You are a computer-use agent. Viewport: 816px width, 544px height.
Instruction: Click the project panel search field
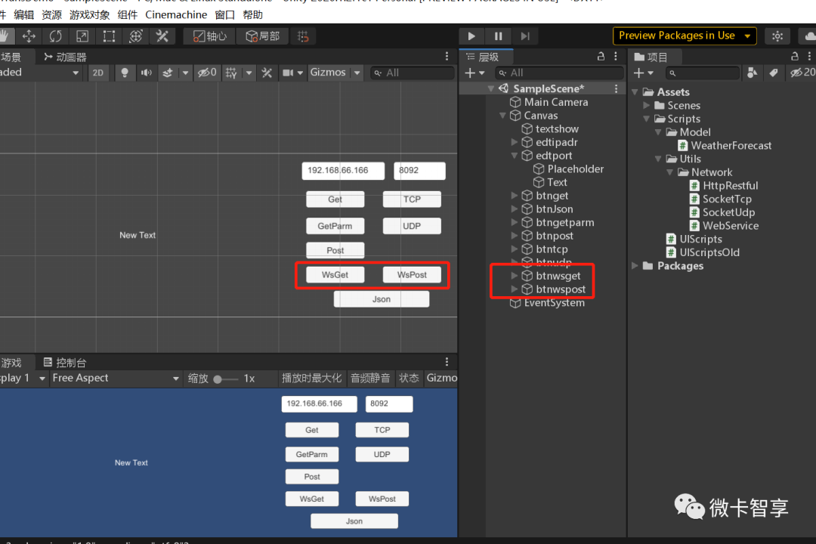tap(702, 73)
